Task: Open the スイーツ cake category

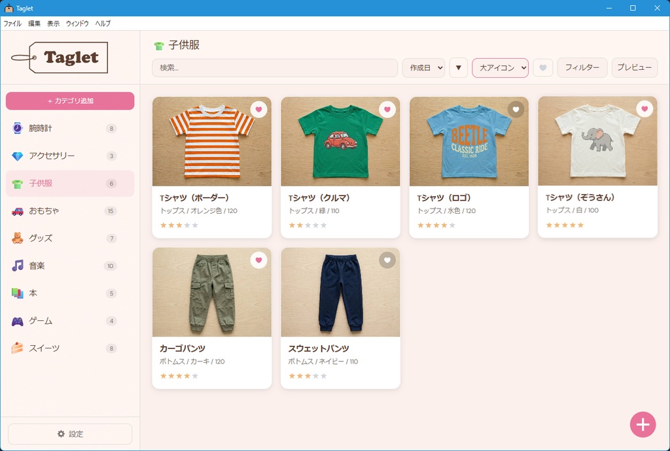Action: pos(16,348)
